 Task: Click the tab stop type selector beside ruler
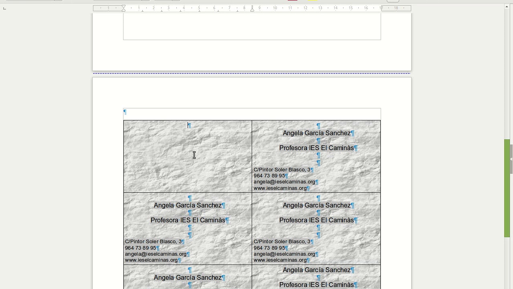[4, 8]
